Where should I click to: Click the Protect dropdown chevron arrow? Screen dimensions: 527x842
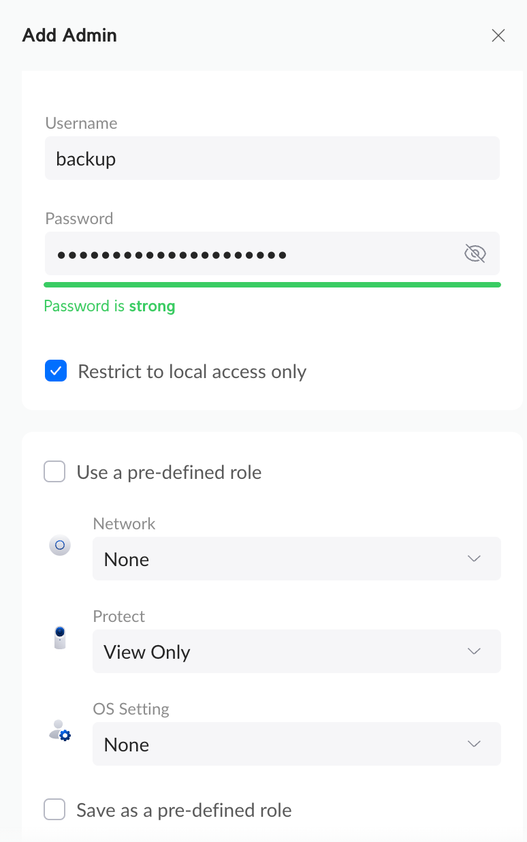475,651
